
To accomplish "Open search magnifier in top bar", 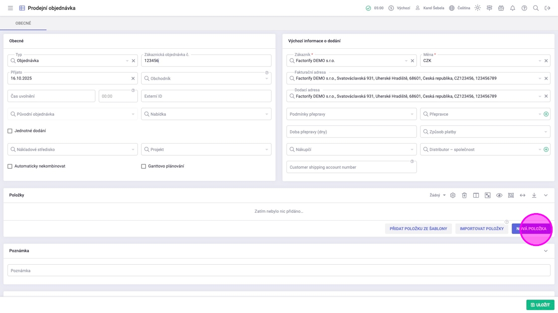I will (x=536, y=8).
